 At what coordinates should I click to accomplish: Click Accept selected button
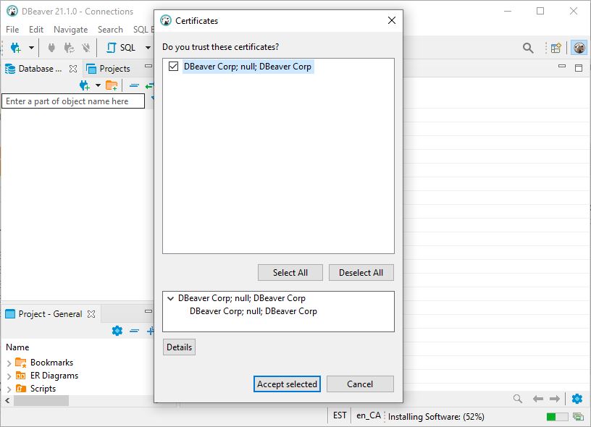point(287,384)
